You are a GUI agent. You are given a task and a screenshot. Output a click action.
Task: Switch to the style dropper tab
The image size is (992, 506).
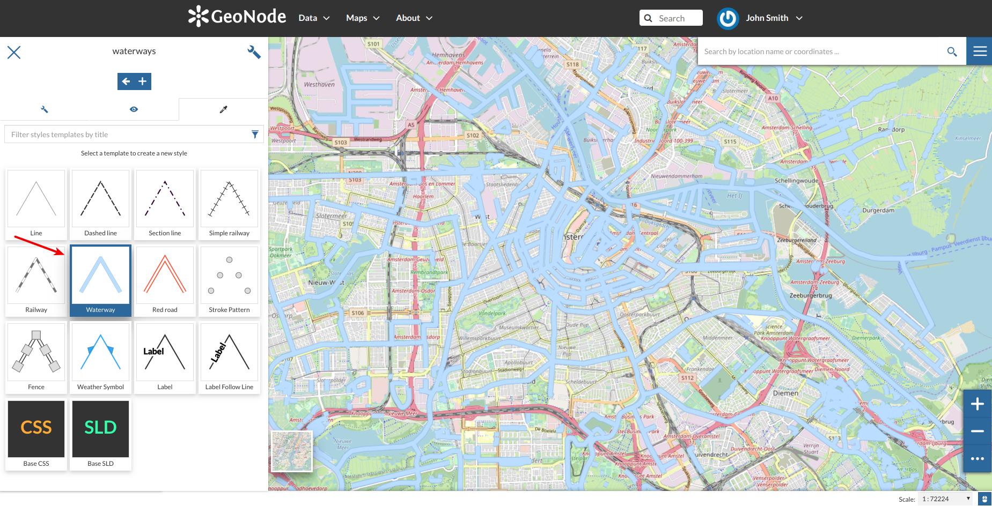coord(224,109)
